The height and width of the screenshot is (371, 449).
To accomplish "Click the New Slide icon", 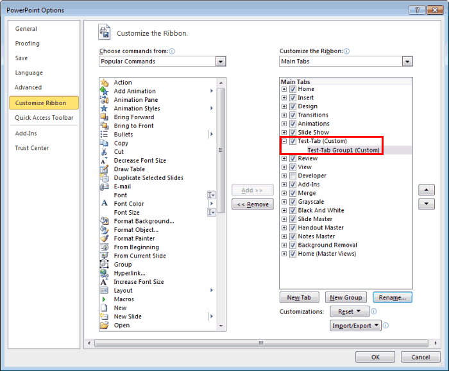I will [105, 317].
